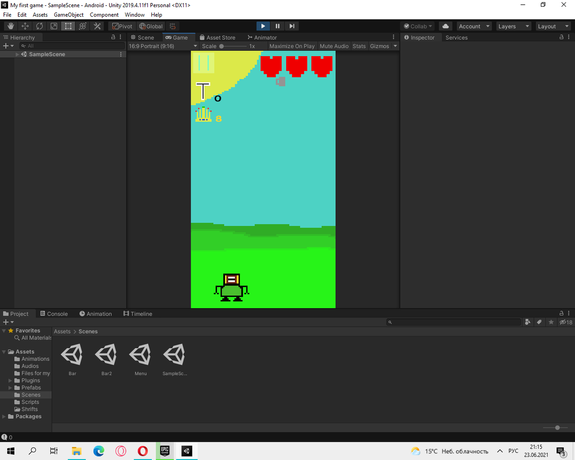This screenshot has width=575, height=460.
Task: Click the Project search field
Action: click(454, 322)
